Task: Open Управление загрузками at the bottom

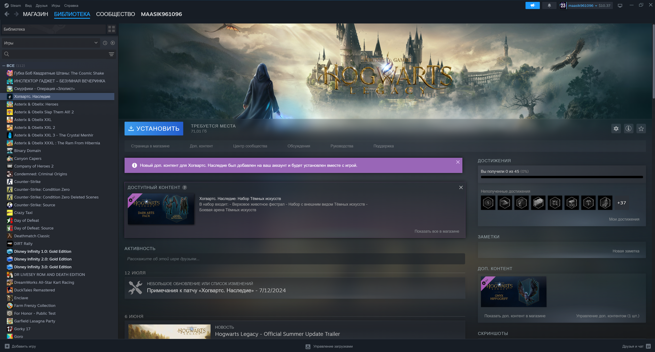Action: (329, 346)
